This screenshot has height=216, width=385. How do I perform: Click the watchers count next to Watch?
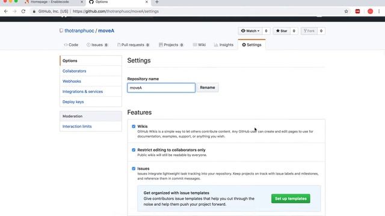(266, 31)
